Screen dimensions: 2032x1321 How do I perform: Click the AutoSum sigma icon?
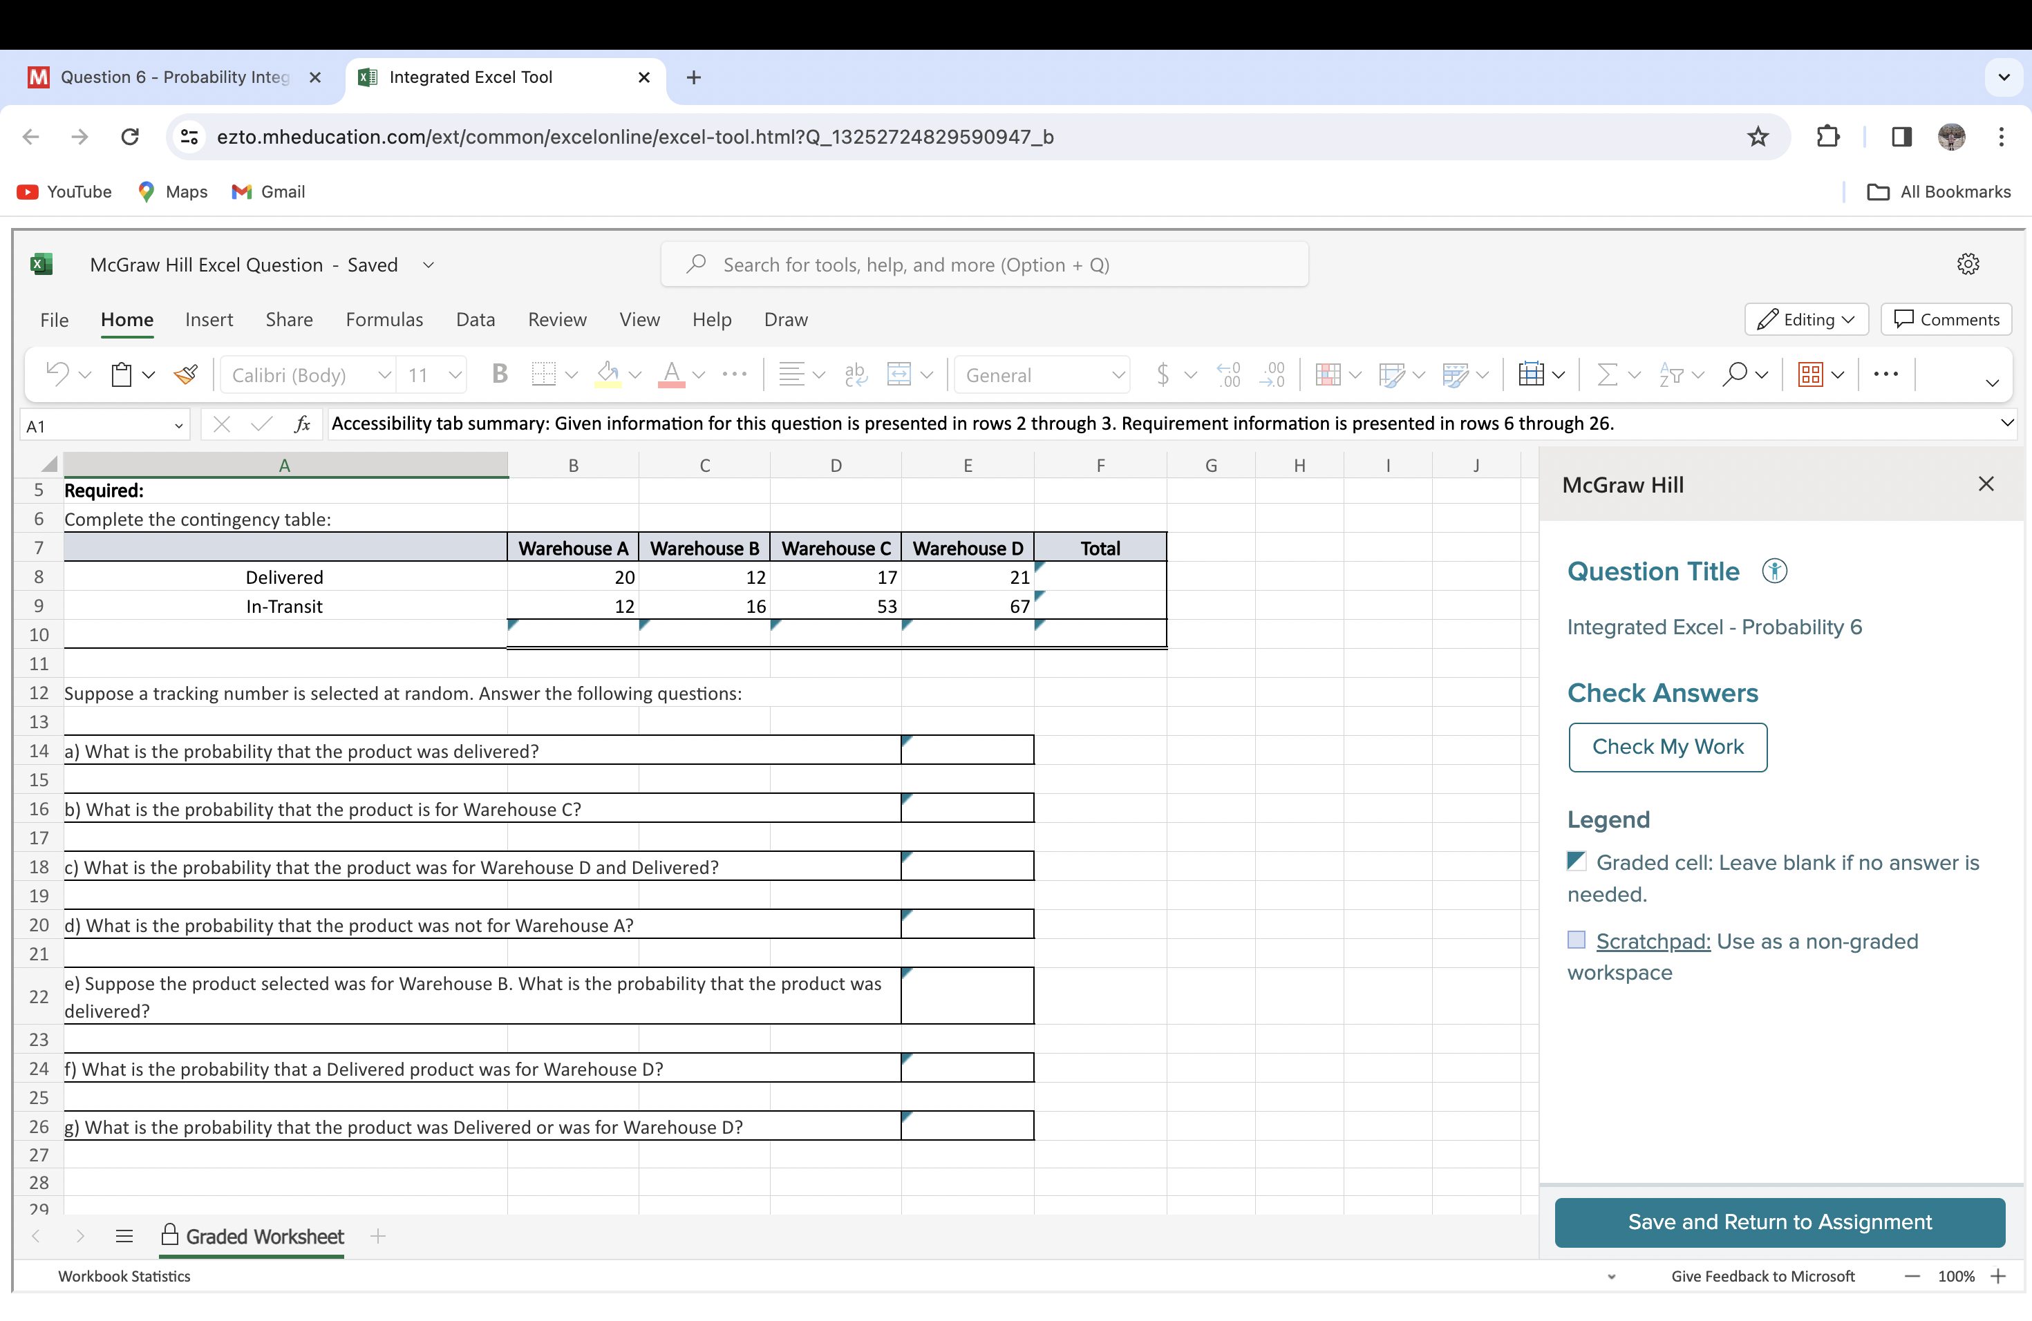(1608, 374)
